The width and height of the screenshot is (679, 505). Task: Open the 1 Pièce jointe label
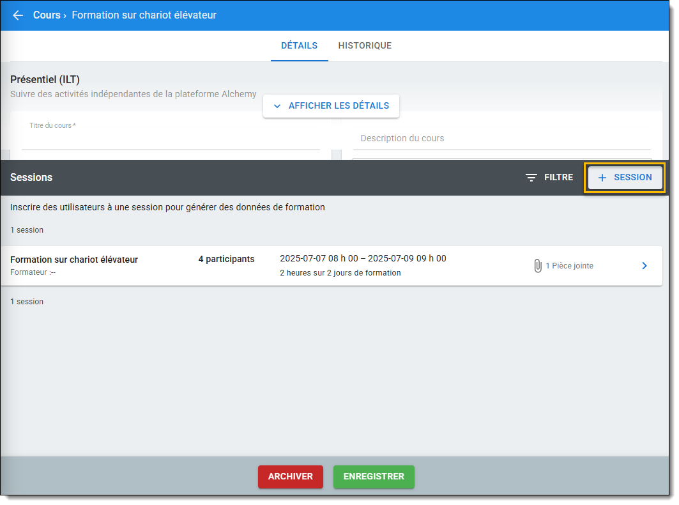pos(569,266)
